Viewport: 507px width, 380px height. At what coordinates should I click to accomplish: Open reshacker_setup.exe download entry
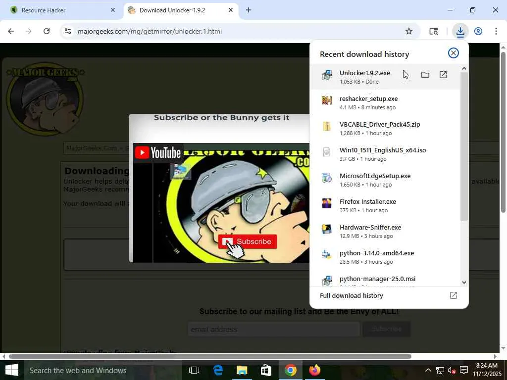click(385, 103)
